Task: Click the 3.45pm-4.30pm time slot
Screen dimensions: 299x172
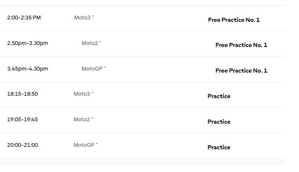Action: tap(27, 69)
